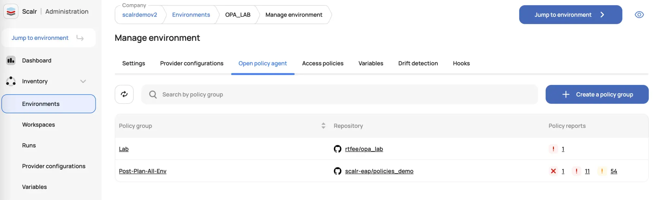Click Environments breadcrumb link
654x200 pixels.
[191, 15]
